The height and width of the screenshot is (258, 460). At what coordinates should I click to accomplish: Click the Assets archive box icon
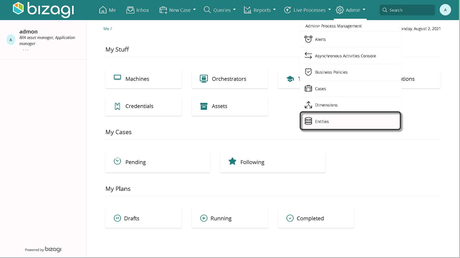(204, 106)
